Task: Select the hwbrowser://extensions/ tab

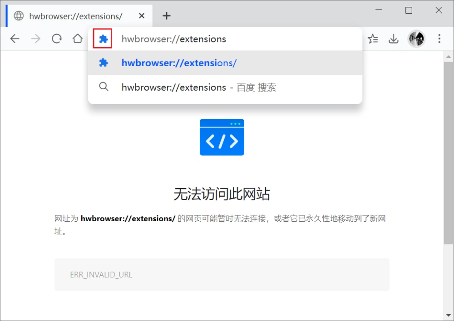Action: (x=79, y=16)
